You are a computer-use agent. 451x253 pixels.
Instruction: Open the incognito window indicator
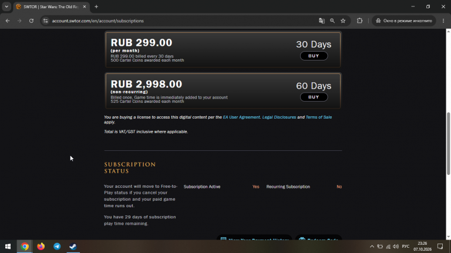click(x=404, y=21)
